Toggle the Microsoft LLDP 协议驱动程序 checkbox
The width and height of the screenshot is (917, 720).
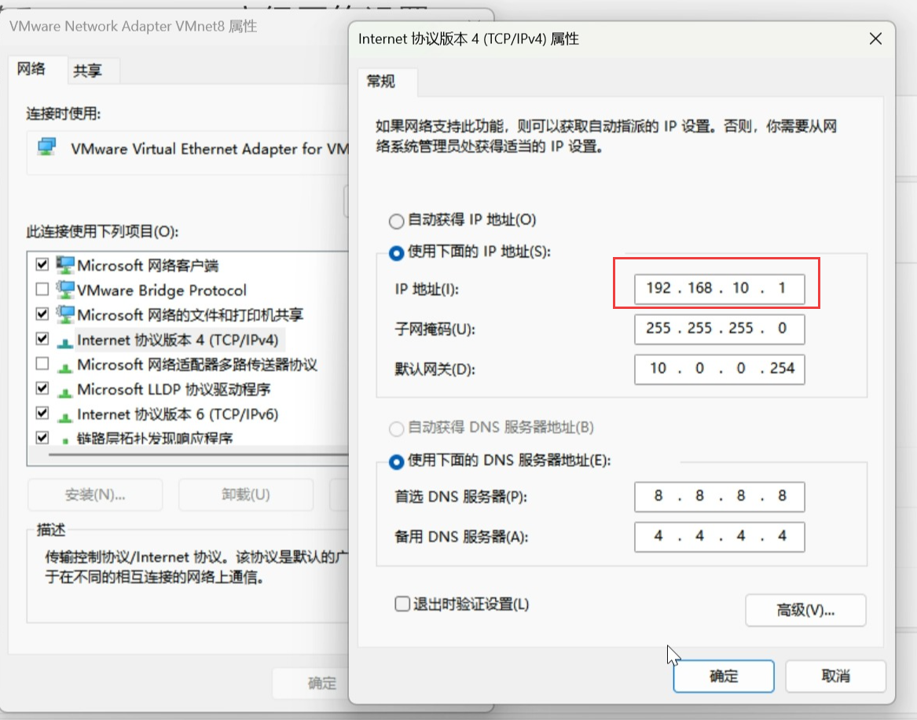(42, 388)
